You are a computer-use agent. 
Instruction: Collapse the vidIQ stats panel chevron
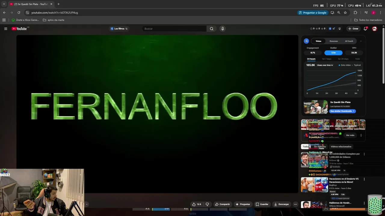361,41
